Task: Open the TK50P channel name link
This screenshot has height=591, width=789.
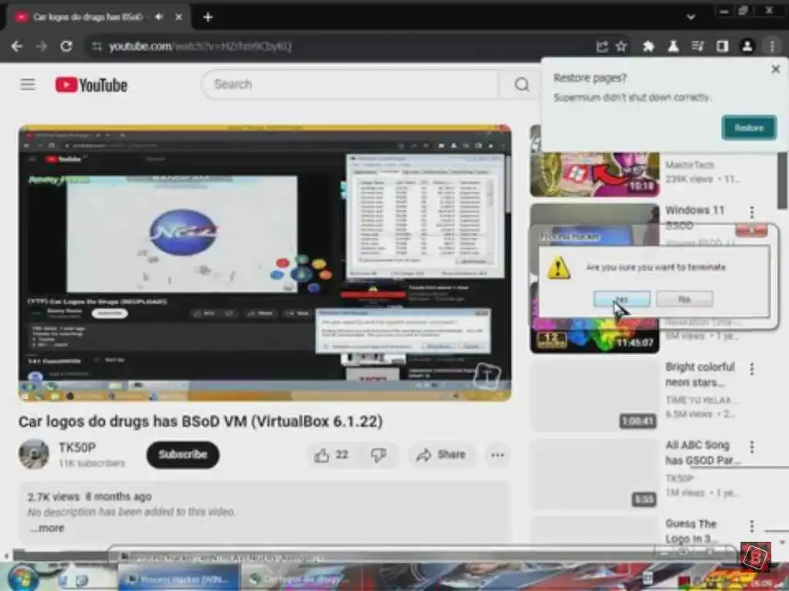Action: 77,447
